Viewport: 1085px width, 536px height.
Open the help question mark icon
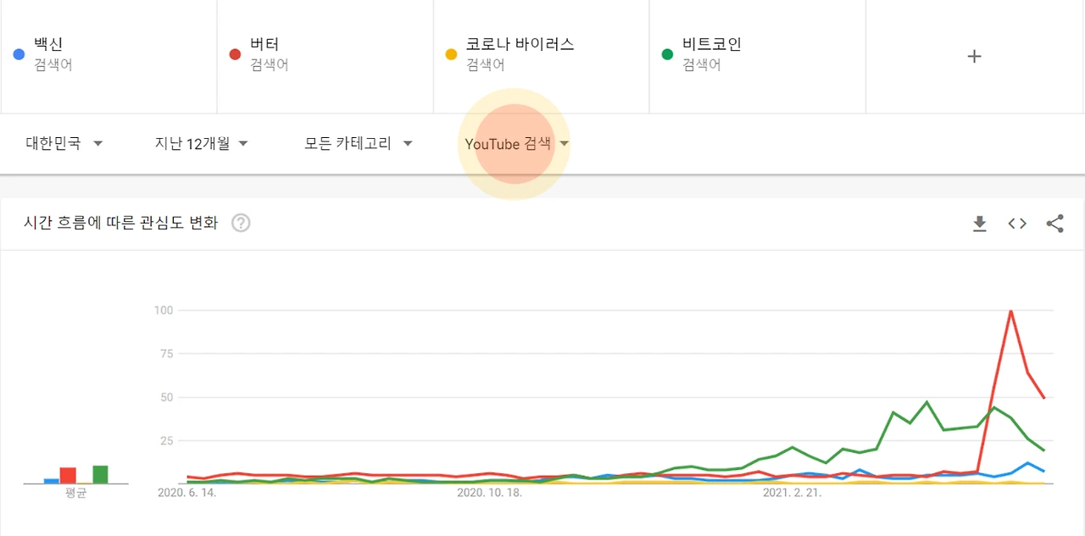coord(241,224)
